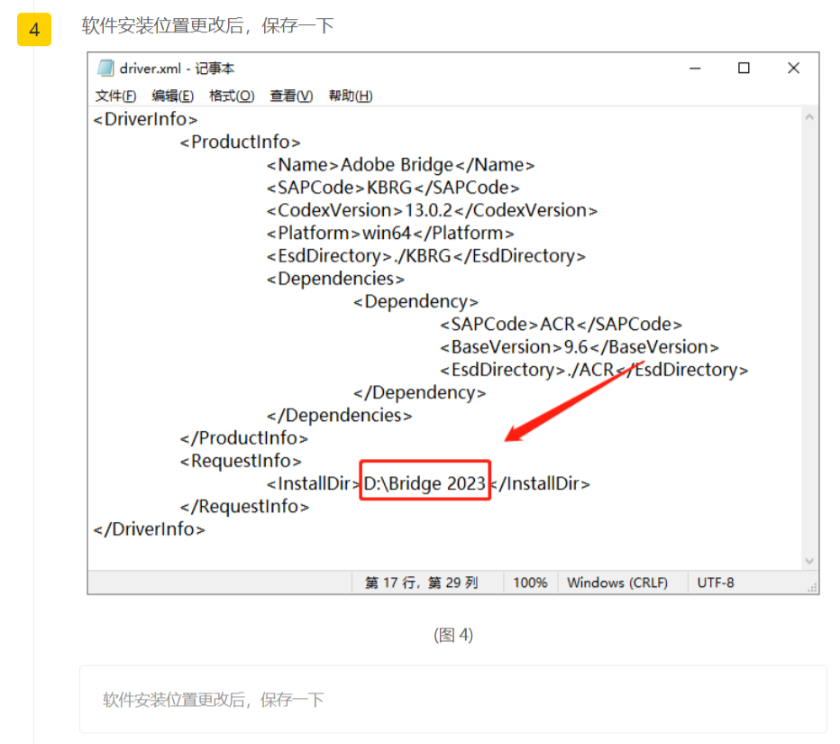The image size is (840, 744).
Task: Open the 格式(O) menu
Action: point(232,96)
